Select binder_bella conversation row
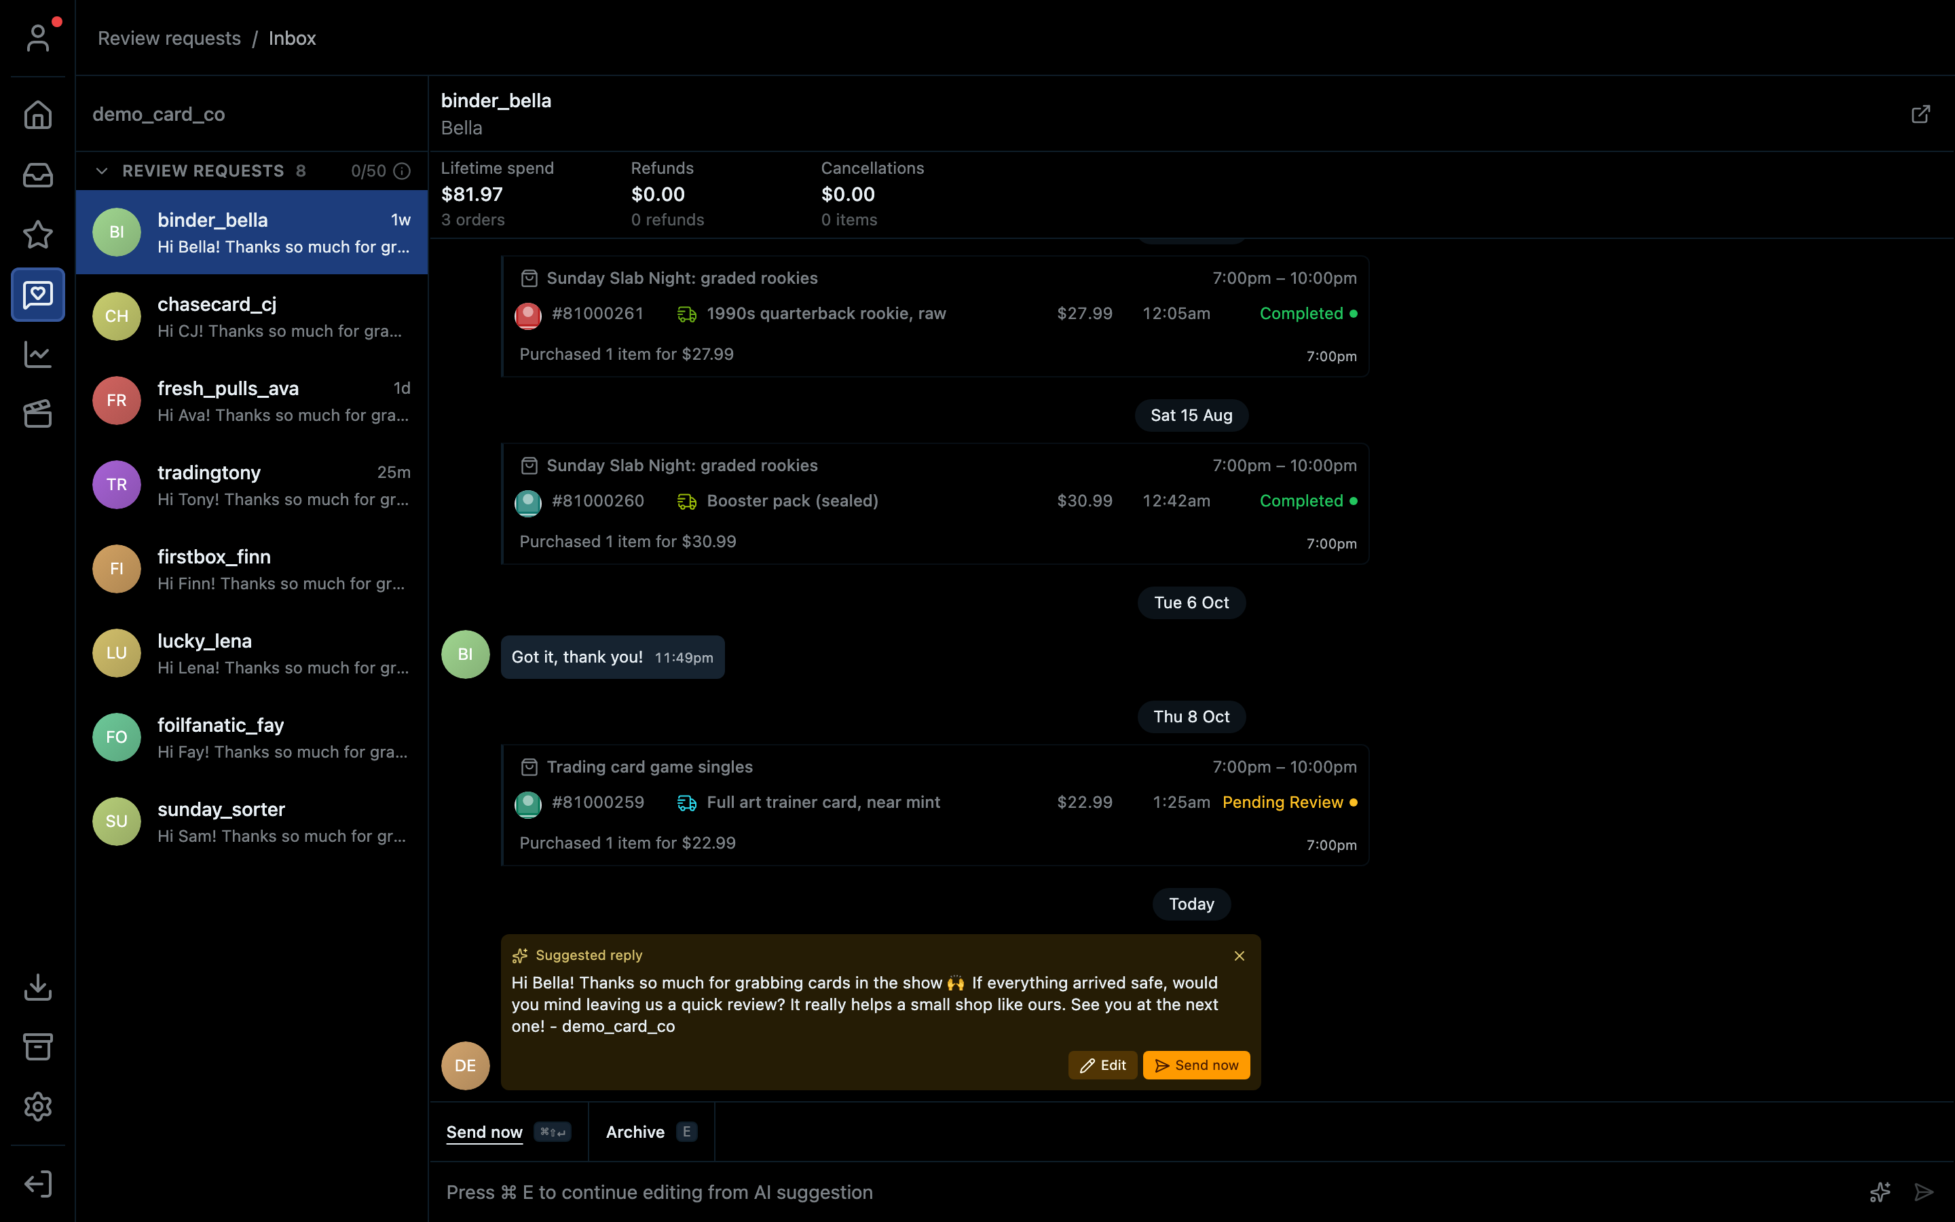The width and height of the screenshot is (1955, 1222). coord(251,232)
